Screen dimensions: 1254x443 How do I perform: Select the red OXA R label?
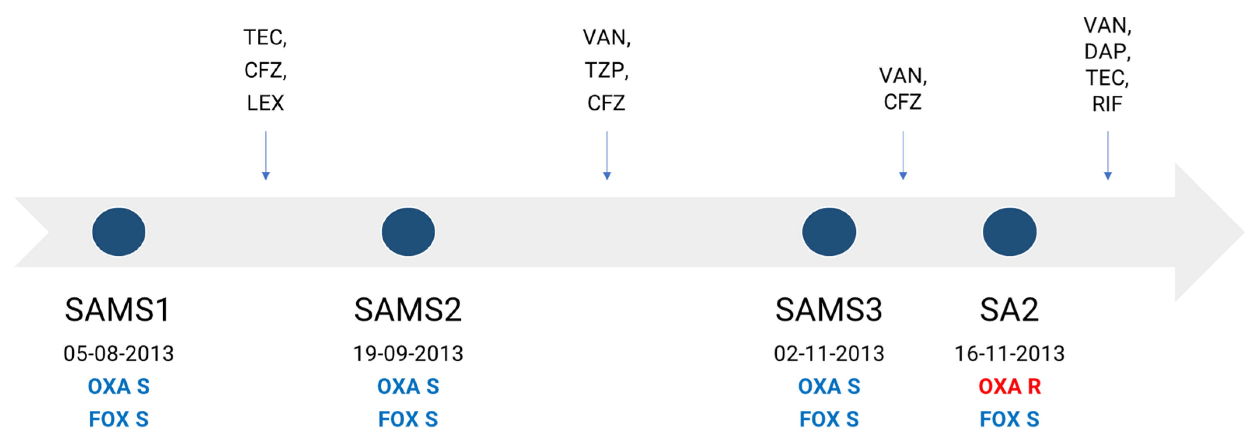(1009, 387)
